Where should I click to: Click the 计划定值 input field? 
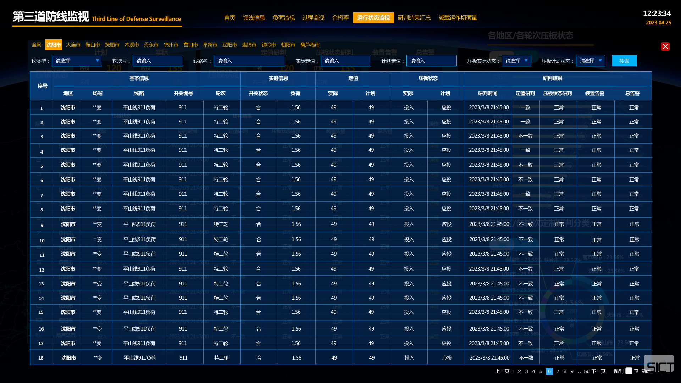[432, 61]
